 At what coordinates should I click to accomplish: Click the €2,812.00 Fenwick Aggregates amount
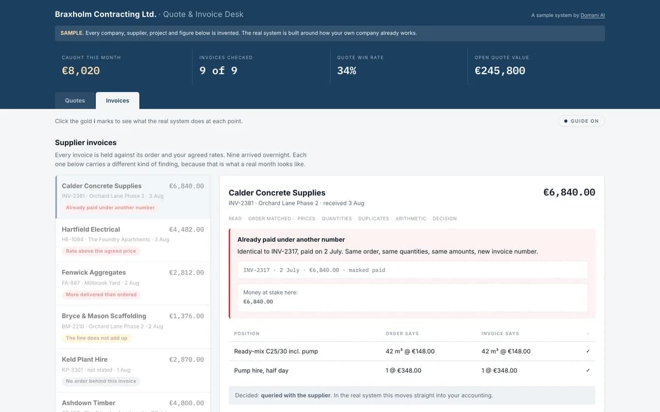[186, 272]
